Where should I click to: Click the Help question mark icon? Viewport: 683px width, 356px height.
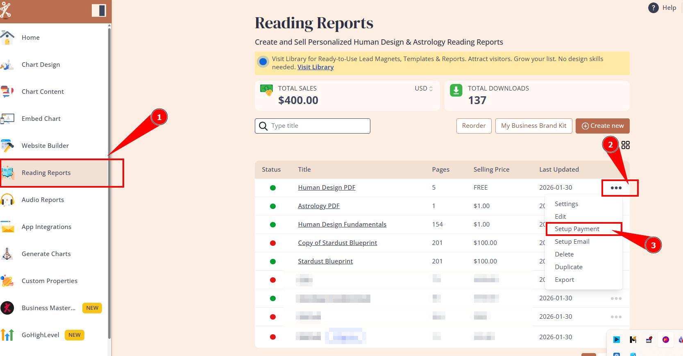[653, 8]
